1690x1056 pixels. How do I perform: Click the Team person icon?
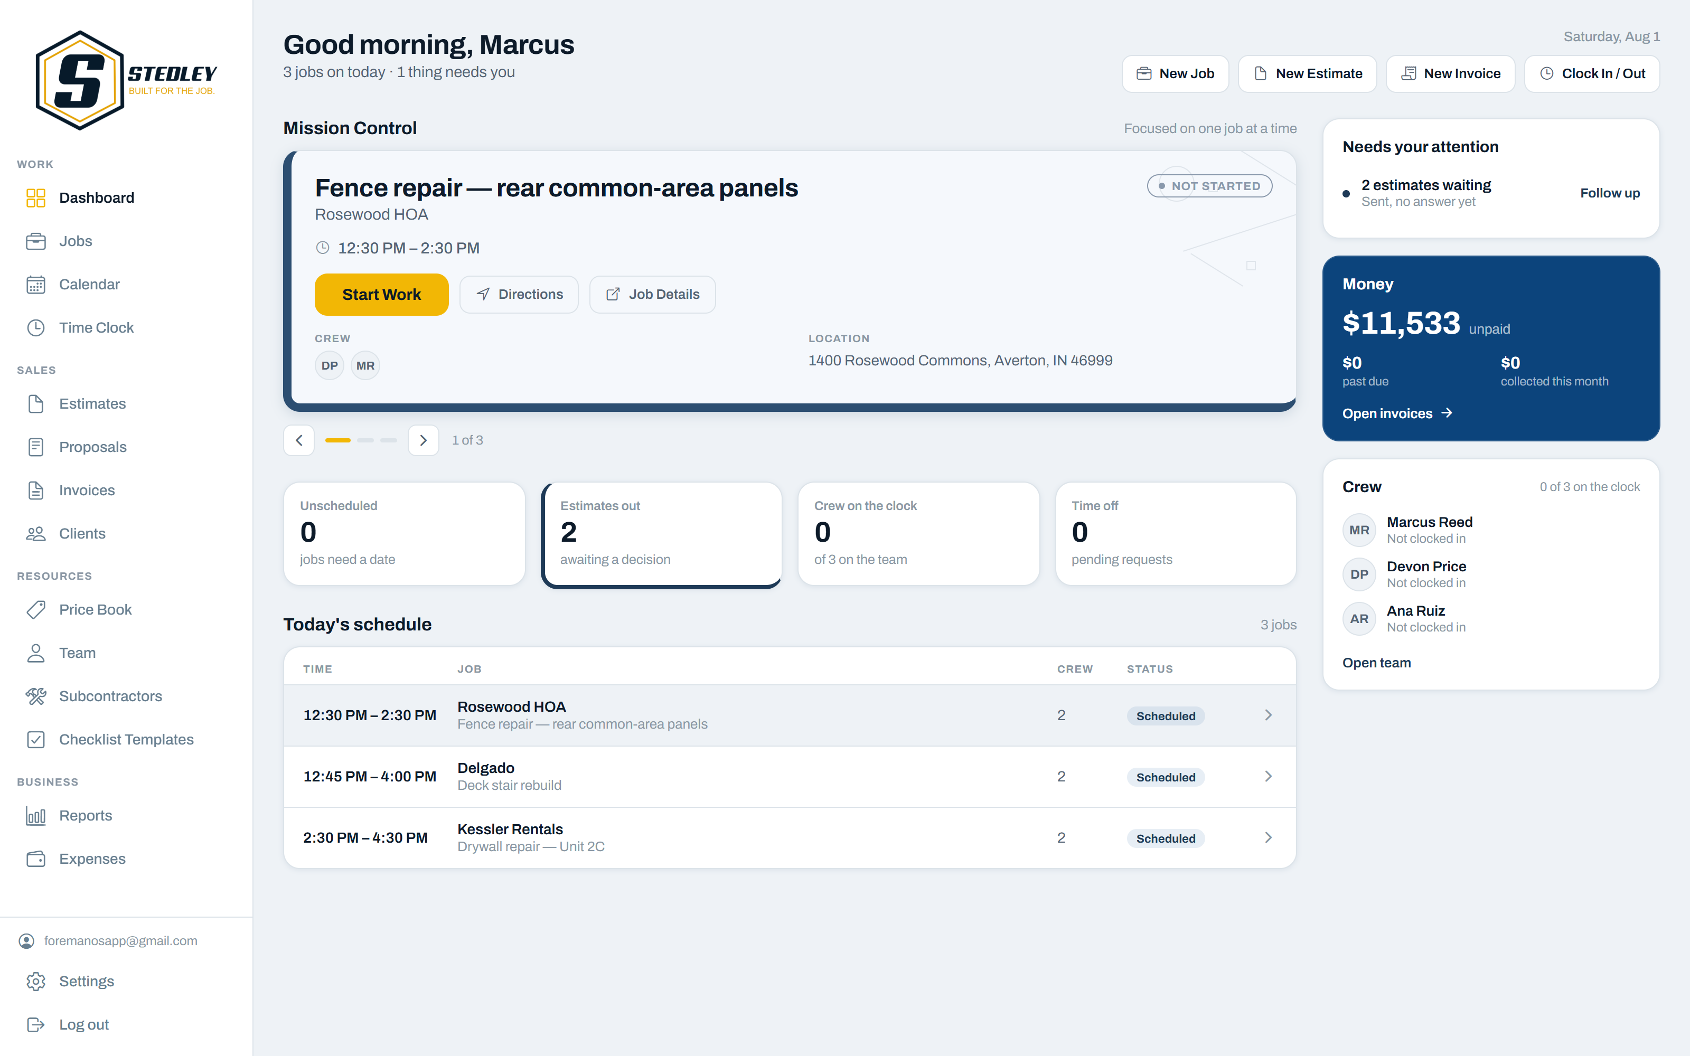[x=35, y=653]
